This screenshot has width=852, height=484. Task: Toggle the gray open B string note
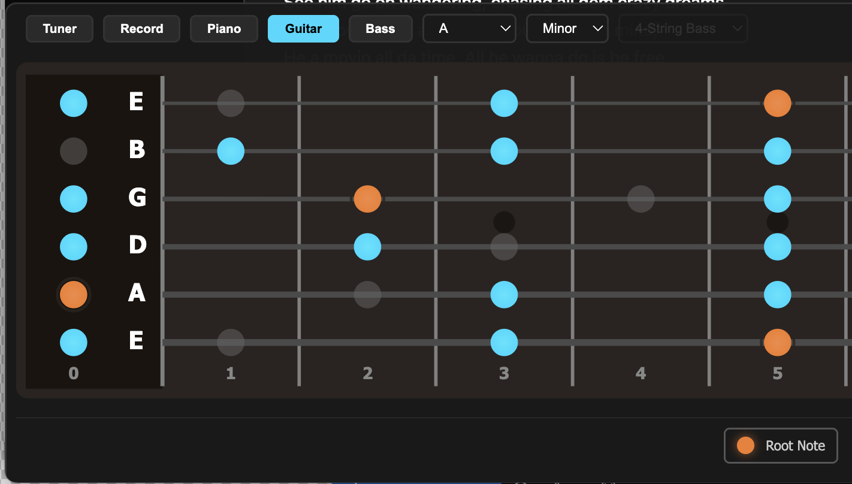click(x=74, y=151)
